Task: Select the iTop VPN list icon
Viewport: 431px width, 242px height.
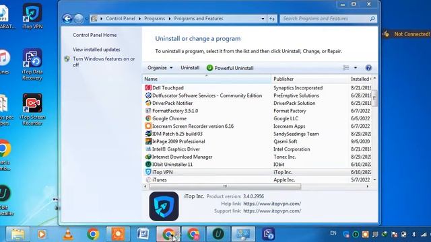Action: (148, 172)
